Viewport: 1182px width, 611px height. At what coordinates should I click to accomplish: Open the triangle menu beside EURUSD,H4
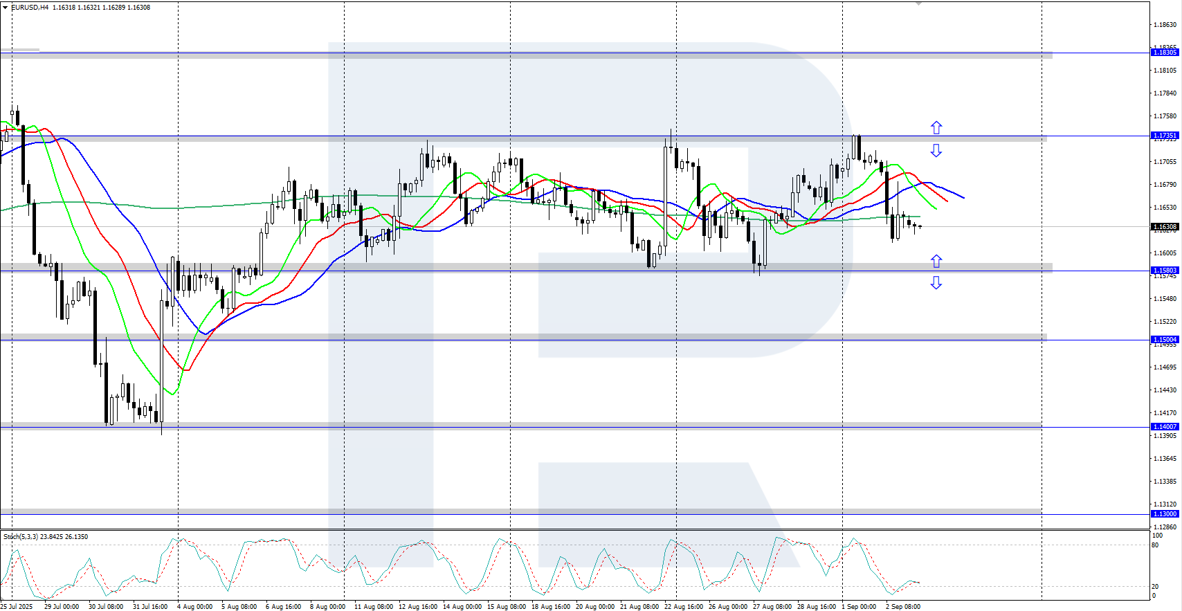click(x=6, y=8)
